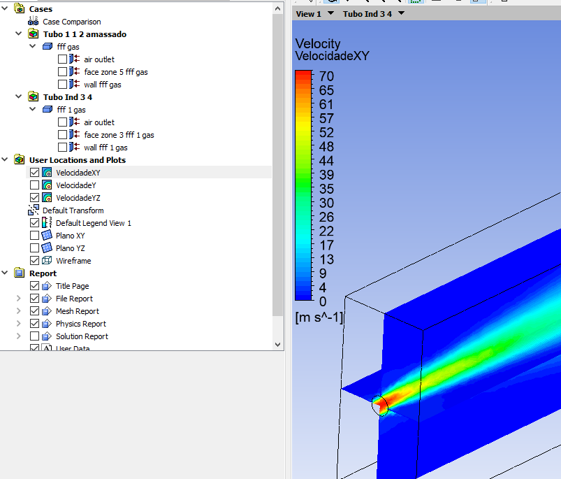Collapse the User Locations and Plots section
This screenshot has width=561, height=479.
pyautogui.click(x=6, y=160)
